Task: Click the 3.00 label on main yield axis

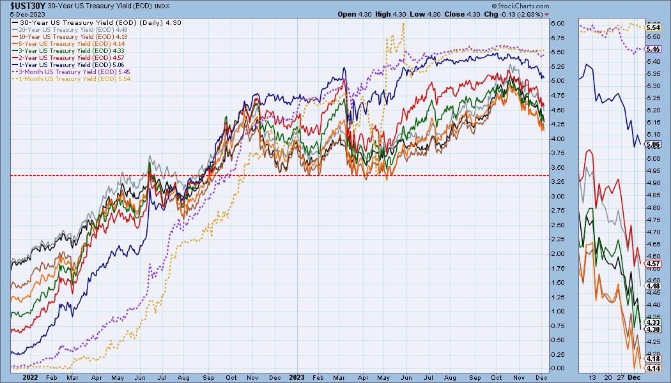Action: coord(558,196)
